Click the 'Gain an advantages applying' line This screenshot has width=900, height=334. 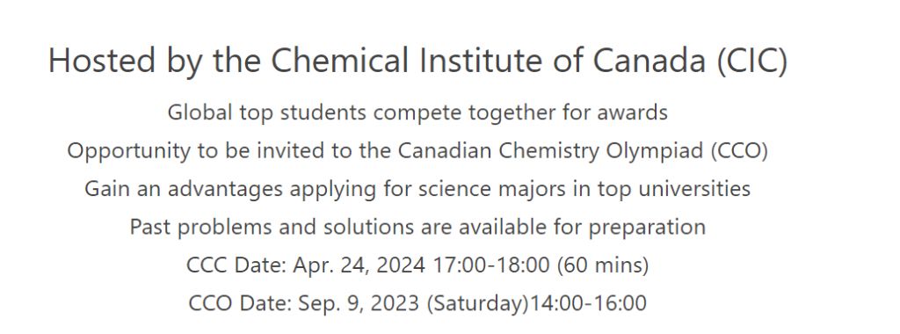coord(417,189)
